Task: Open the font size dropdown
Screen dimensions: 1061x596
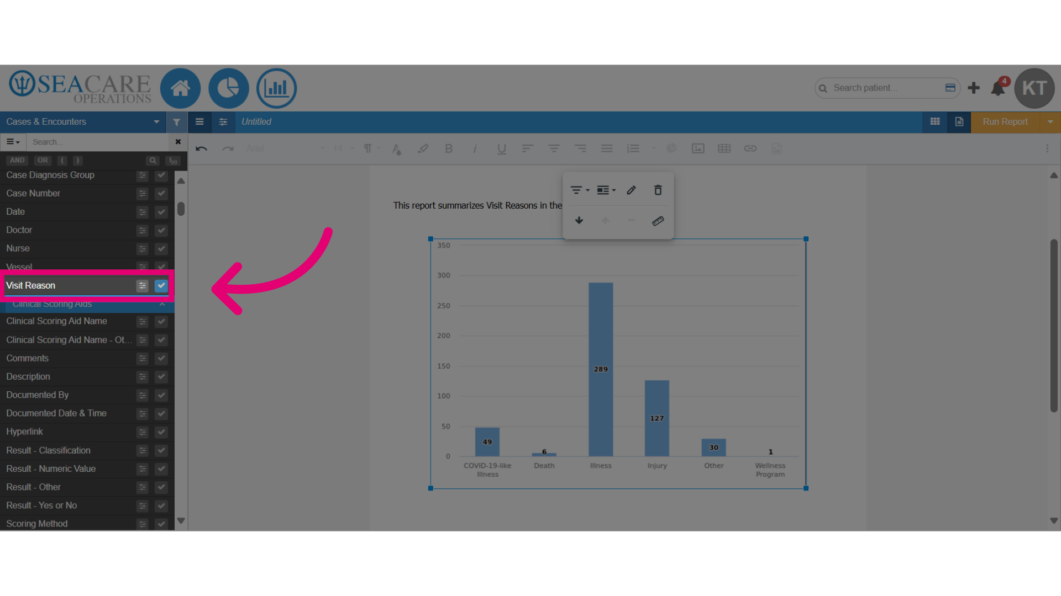Action: pos(344,148)
